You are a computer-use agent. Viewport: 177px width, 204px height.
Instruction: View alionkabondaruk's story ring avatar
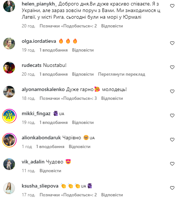coord(9,140)
